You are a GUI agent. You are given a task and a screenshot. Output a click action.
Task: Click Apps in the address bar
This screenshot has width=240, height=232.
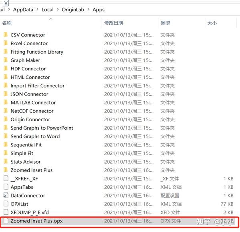[98, 10]
